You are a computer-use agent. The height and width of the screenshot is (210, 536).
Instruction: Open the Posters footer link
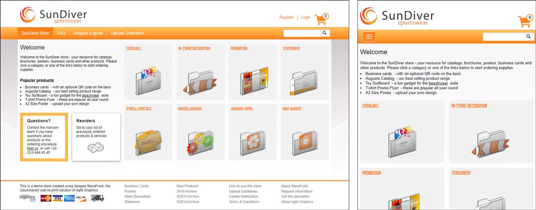click(x=130, y=191)
